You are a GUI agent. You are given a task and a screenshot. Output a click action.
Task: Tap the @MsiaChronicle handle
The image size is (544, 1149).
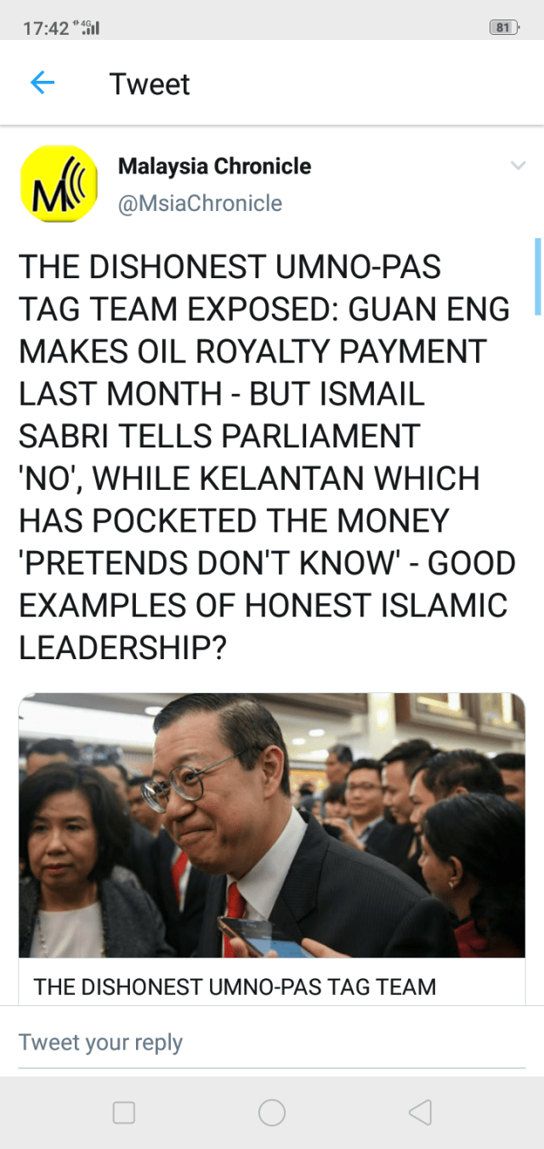[200, 203]
